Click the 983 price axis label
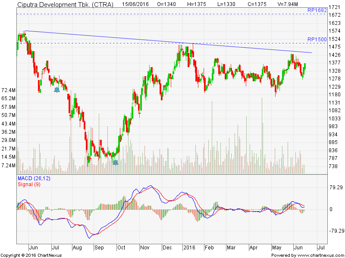This screenshot has height=258, width=345. coord(333,126)
